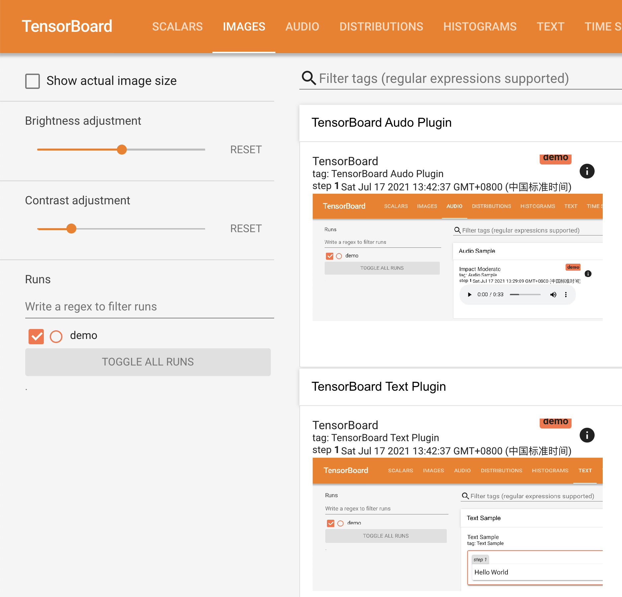This screenshot has width=622, height=597.
Task: Switch to the TEXT tab in header
Action: point(550,27)
